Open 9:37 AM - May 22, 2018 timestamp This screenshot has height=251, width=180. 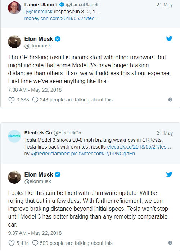[35, 233]
